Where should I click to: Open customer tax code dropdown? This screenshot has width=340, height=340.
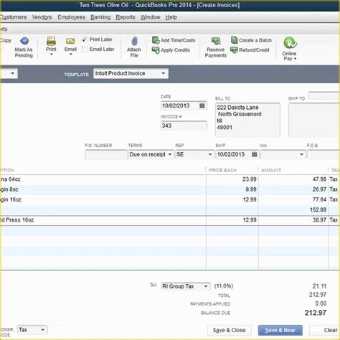tap(42, 330)
